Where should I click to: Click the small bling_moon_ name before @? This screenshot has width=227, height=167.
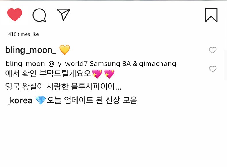click(x=27, y=64)
